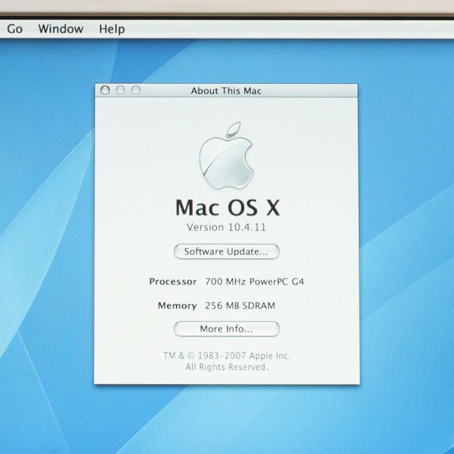Click the Memory label

point(177,306)
